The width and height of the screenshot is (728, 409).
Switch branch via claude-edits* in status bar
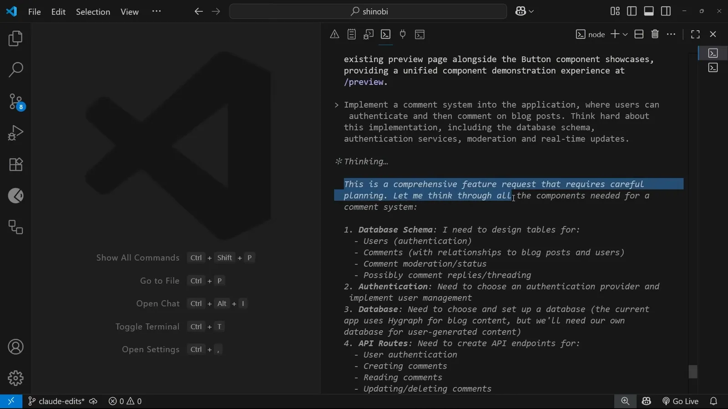(56, 401)
